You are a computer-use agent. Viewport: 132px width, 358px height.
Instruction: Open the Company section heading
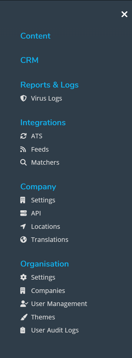[x=38, y=187]
